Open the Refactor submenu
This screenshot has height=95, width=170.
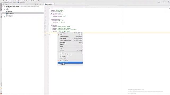[x=70, y=44]
